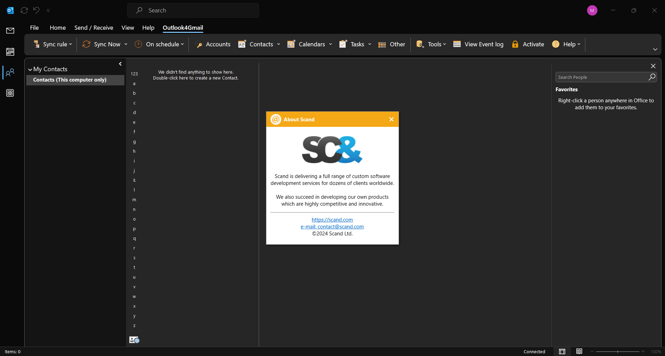Expand the Sync rule dropdown arrow
This screenshot has width=665, height=356.
click(70, 44)
